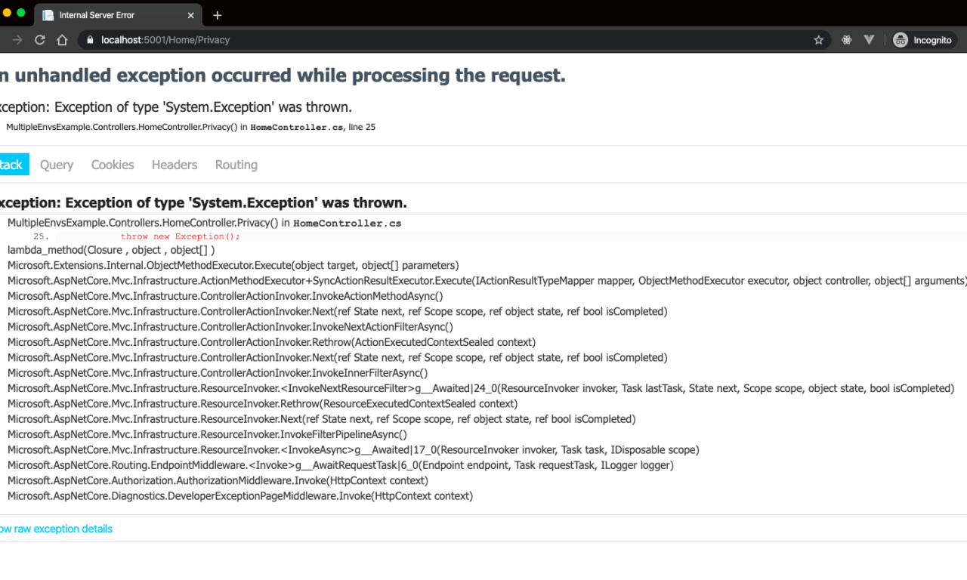Switch to the Cookies tab
The image size is (967, 580).
113,165
